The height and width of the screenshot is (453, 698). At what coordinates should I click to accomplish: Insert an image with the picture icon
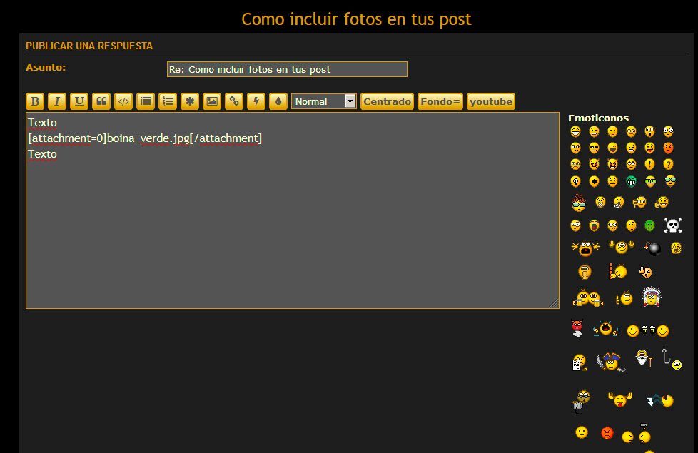pyautogui.click(x=212, y=101)
